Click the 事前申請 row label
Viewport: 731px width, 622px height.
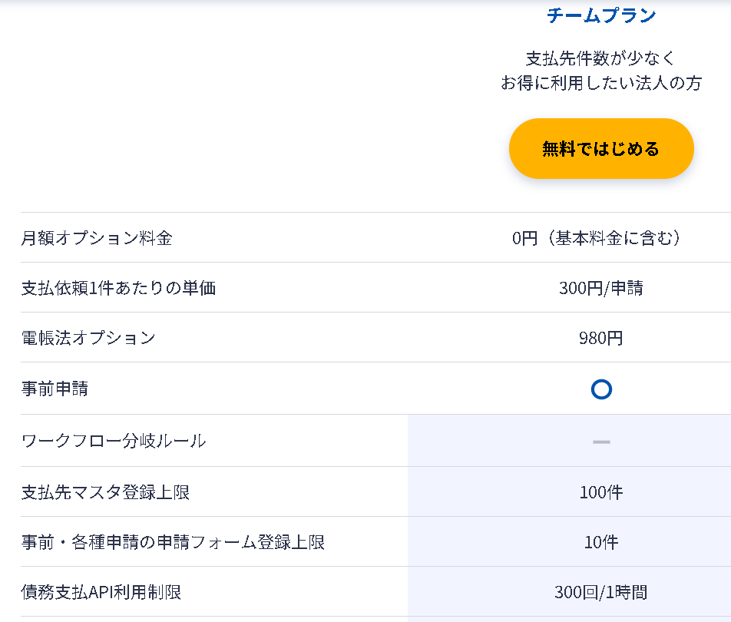55,389
